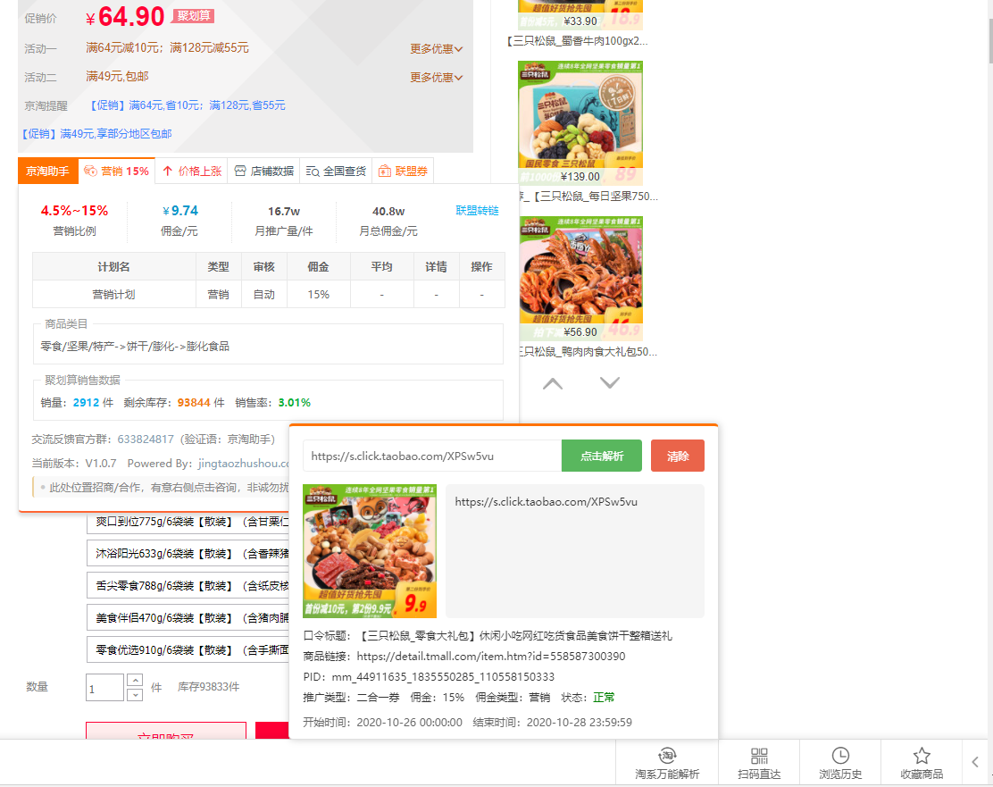Select the 爽口到位775g/6袋装 option
Image resolution: width=993 pixels, height=787 pixels.
[x=188, y=522]
